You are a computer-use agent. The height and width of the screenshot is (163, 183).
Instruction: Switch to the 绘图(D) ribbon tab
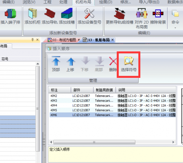tap(106, 2)
